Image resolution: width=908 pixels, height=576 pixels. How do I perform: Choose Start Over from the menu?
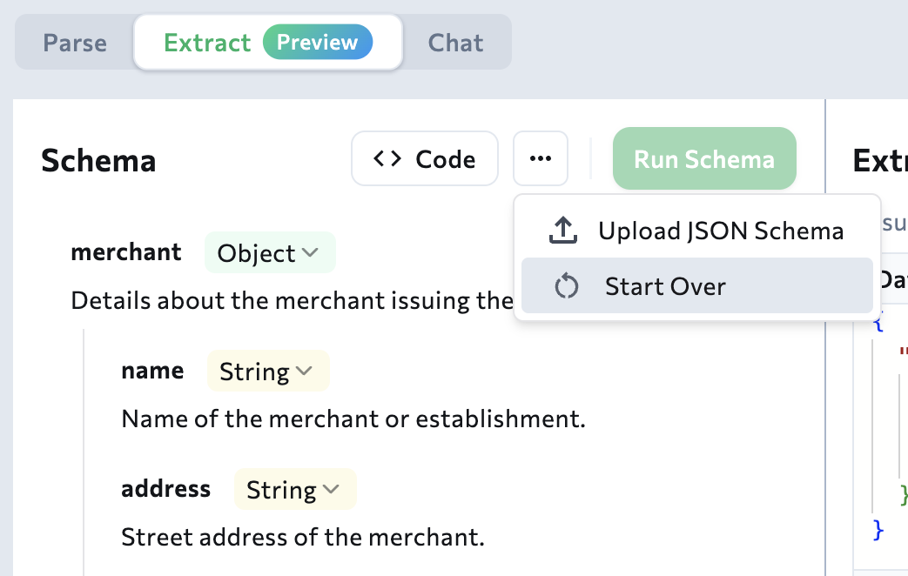pyautogui.click(x=665, y=285)
